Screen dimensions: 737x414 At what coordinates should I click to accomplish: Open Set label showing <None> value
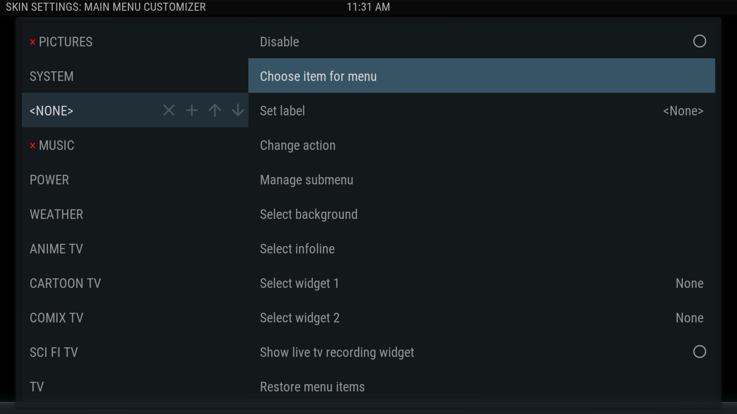click(282, 111)
